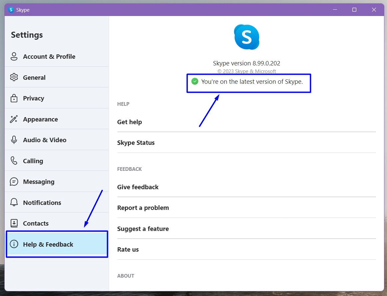Open the Privacy settings tab
The height and width of the screenshot is (296, 387).
point(33,98)
